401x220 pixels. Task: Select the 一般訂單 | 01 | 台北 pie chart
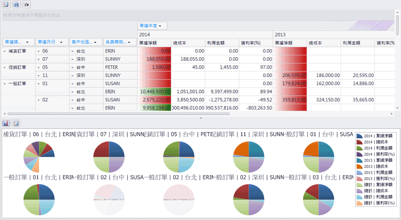(39, 200)
